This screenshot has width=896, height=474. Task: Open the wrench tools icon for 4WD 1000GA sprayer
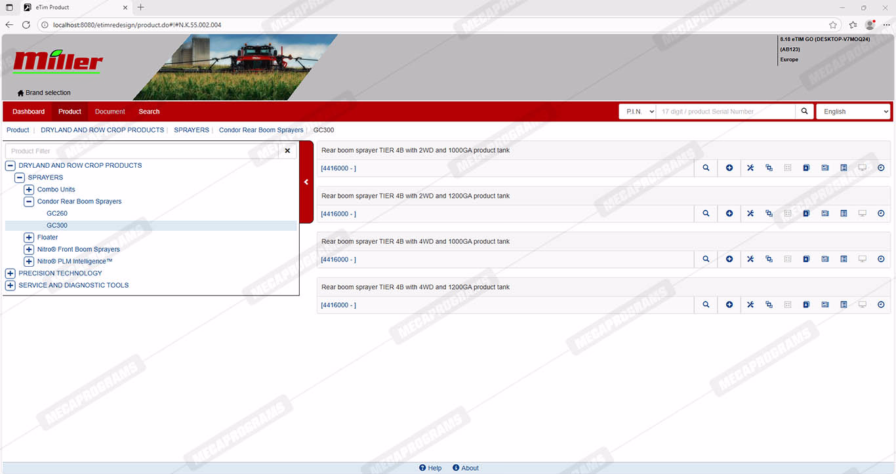(x=750, y=259)
